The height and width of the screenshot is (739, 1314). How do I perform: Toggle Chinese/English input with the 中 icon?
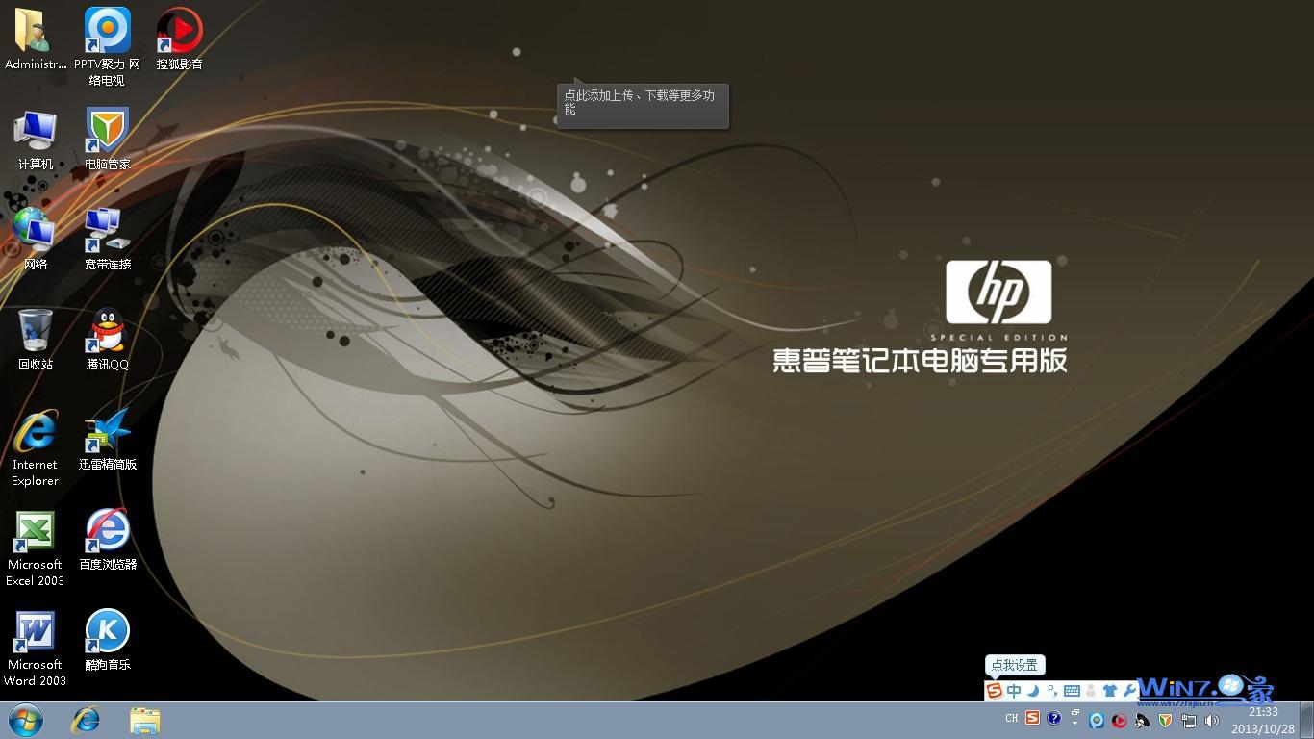pyautogui.click(x=1013, y=691)
